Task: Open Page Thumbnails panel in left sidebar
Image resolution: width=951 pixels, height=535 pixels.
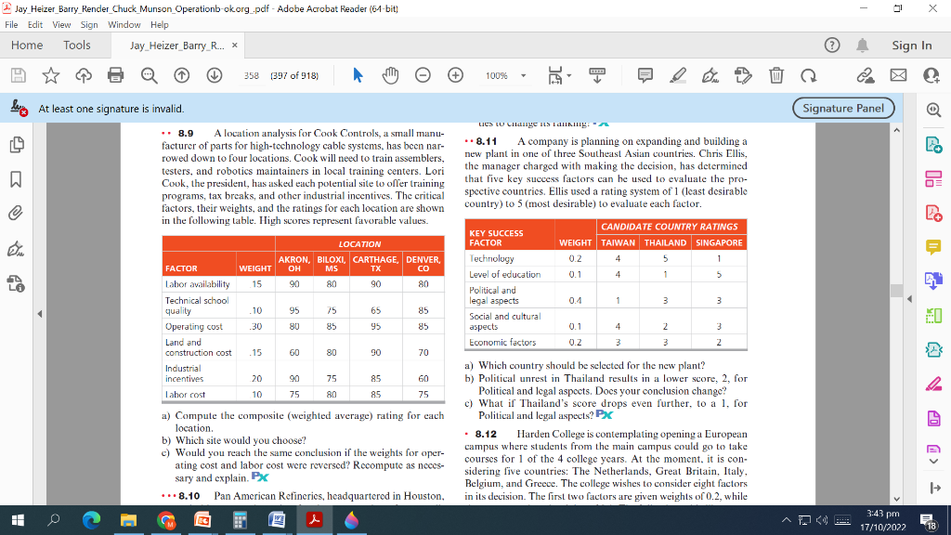Action: point(17,144)
